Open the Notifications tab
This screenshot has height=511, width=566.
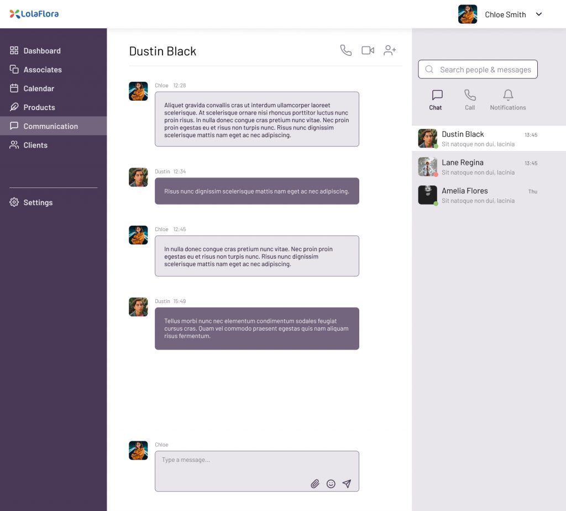click(x=507, y=100)
